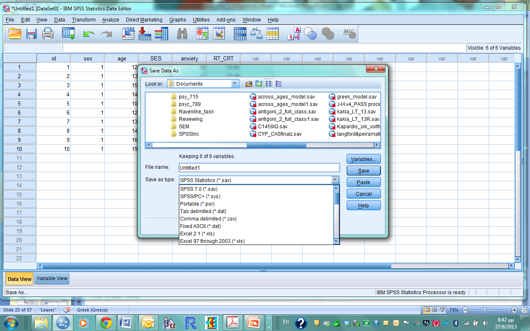Select file C1456IQ.sav

(x=268, y=126)
